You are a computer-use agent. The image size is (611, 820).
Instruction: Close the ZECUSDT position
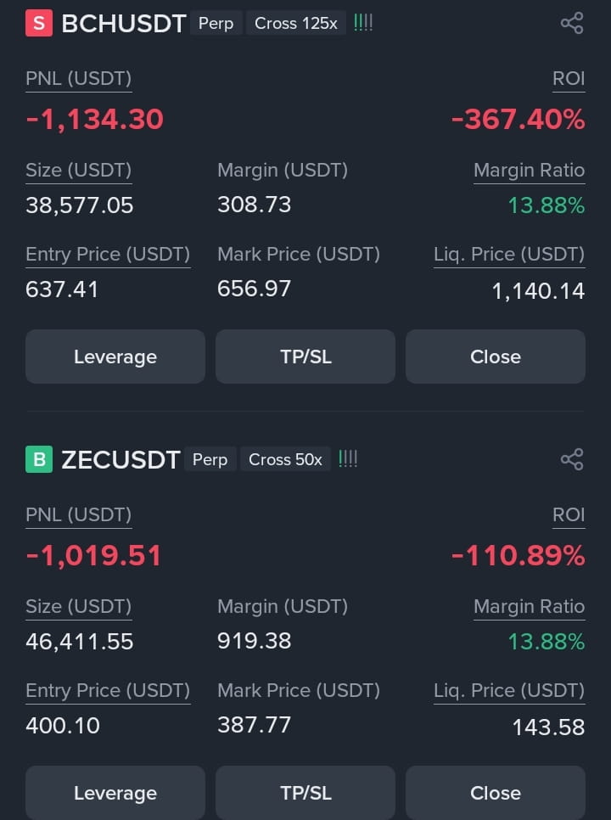point(496,793)
